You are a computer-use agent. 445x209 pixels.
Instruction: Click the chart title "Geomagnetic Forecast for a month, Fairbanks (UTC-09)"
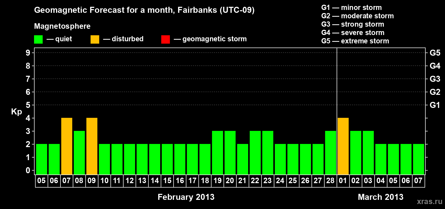point(144,10)
